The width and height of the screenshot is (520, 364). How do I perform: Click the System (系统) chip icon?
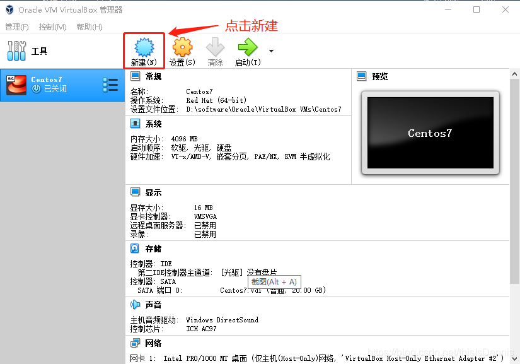(x=136, y=124)
